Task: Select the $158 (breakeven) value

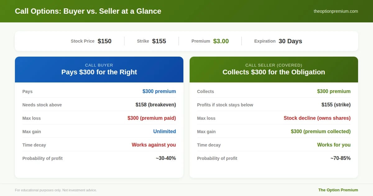Action: pyautogui.click(x=156, y=105)
